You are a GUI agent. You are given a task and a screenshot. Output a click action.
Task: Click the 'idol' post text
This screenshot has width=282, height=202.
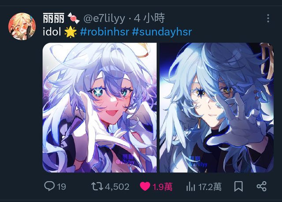(x=52, y=32)
